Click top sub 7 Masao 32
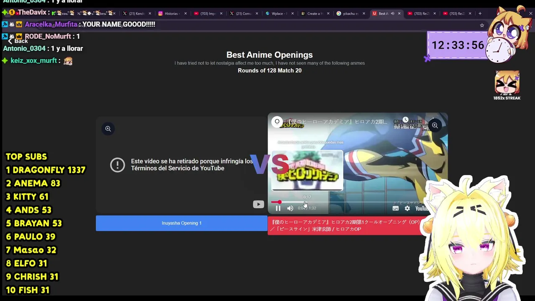The width and height of the screenshot is (535, 301). [x=31, y=250]
